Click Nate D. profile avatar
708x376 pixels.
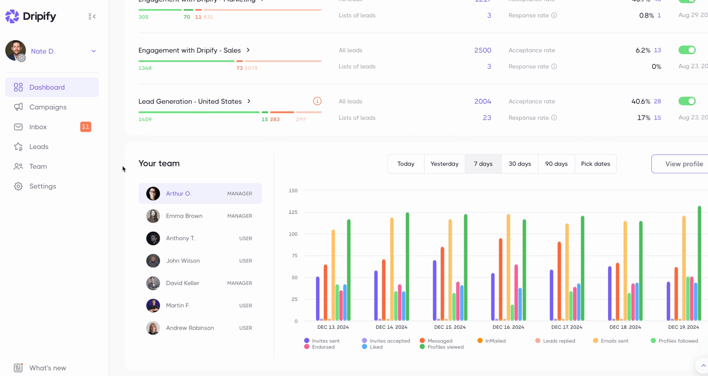coord(16,50)
